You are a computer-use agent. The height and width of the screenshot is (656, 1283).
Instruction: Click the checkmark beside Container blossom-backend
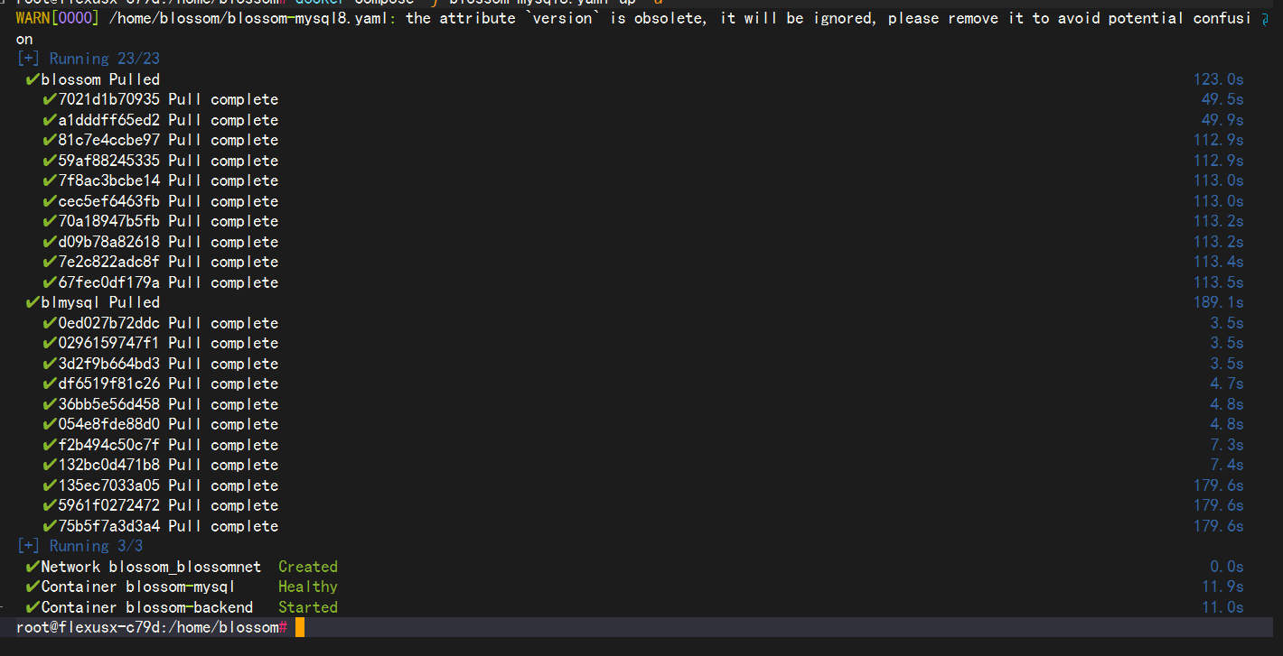33,607
